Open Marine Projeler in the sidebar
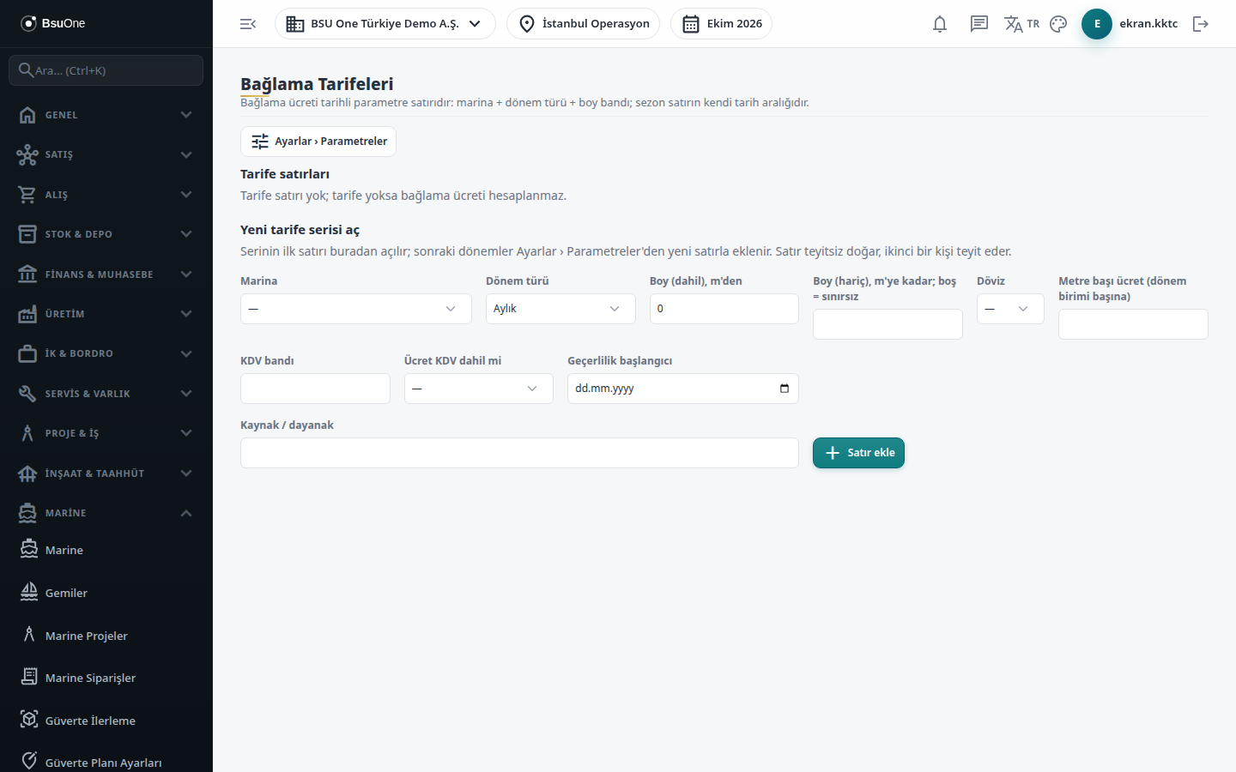The height and width of the screenshot is (772, 1236). (106, 636)
